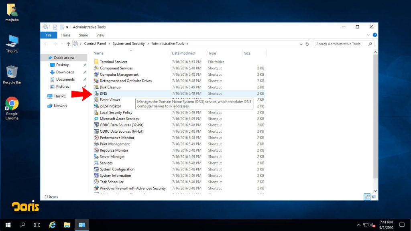Image resolution: width=411 pixels, height=231 pixels.
Task: Select Network in the navigation pane
Action: [61, 106]
